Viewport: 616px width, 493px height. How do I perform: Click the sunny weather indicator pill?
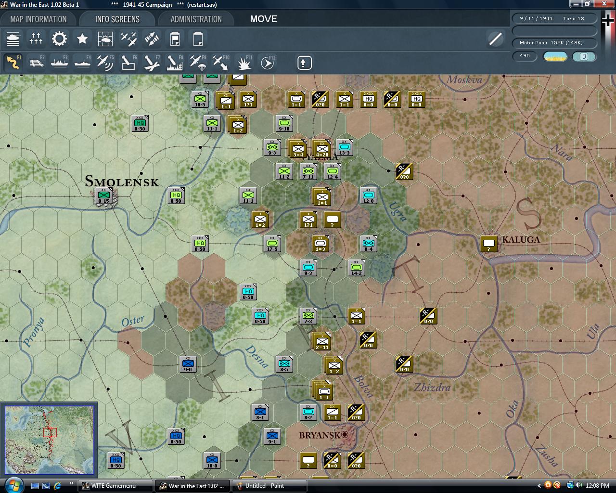pos(555,56)
